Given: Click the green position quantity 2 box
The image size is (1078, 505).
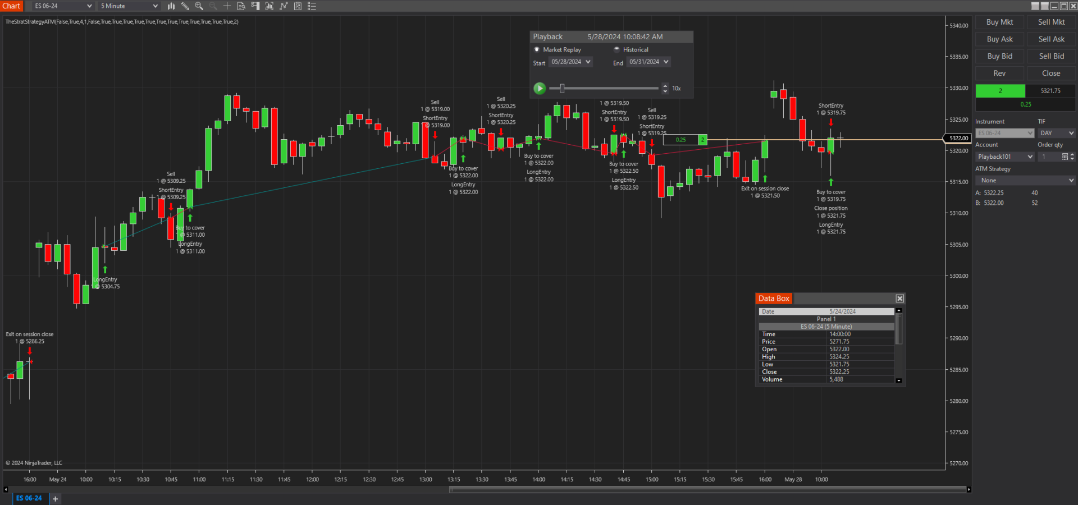Looking at the screenshot, I should tap(1000, 91).
